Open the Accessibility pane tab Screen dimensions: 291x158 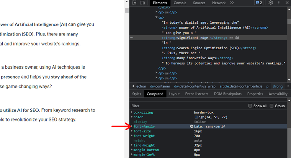[x=278, y=94]
